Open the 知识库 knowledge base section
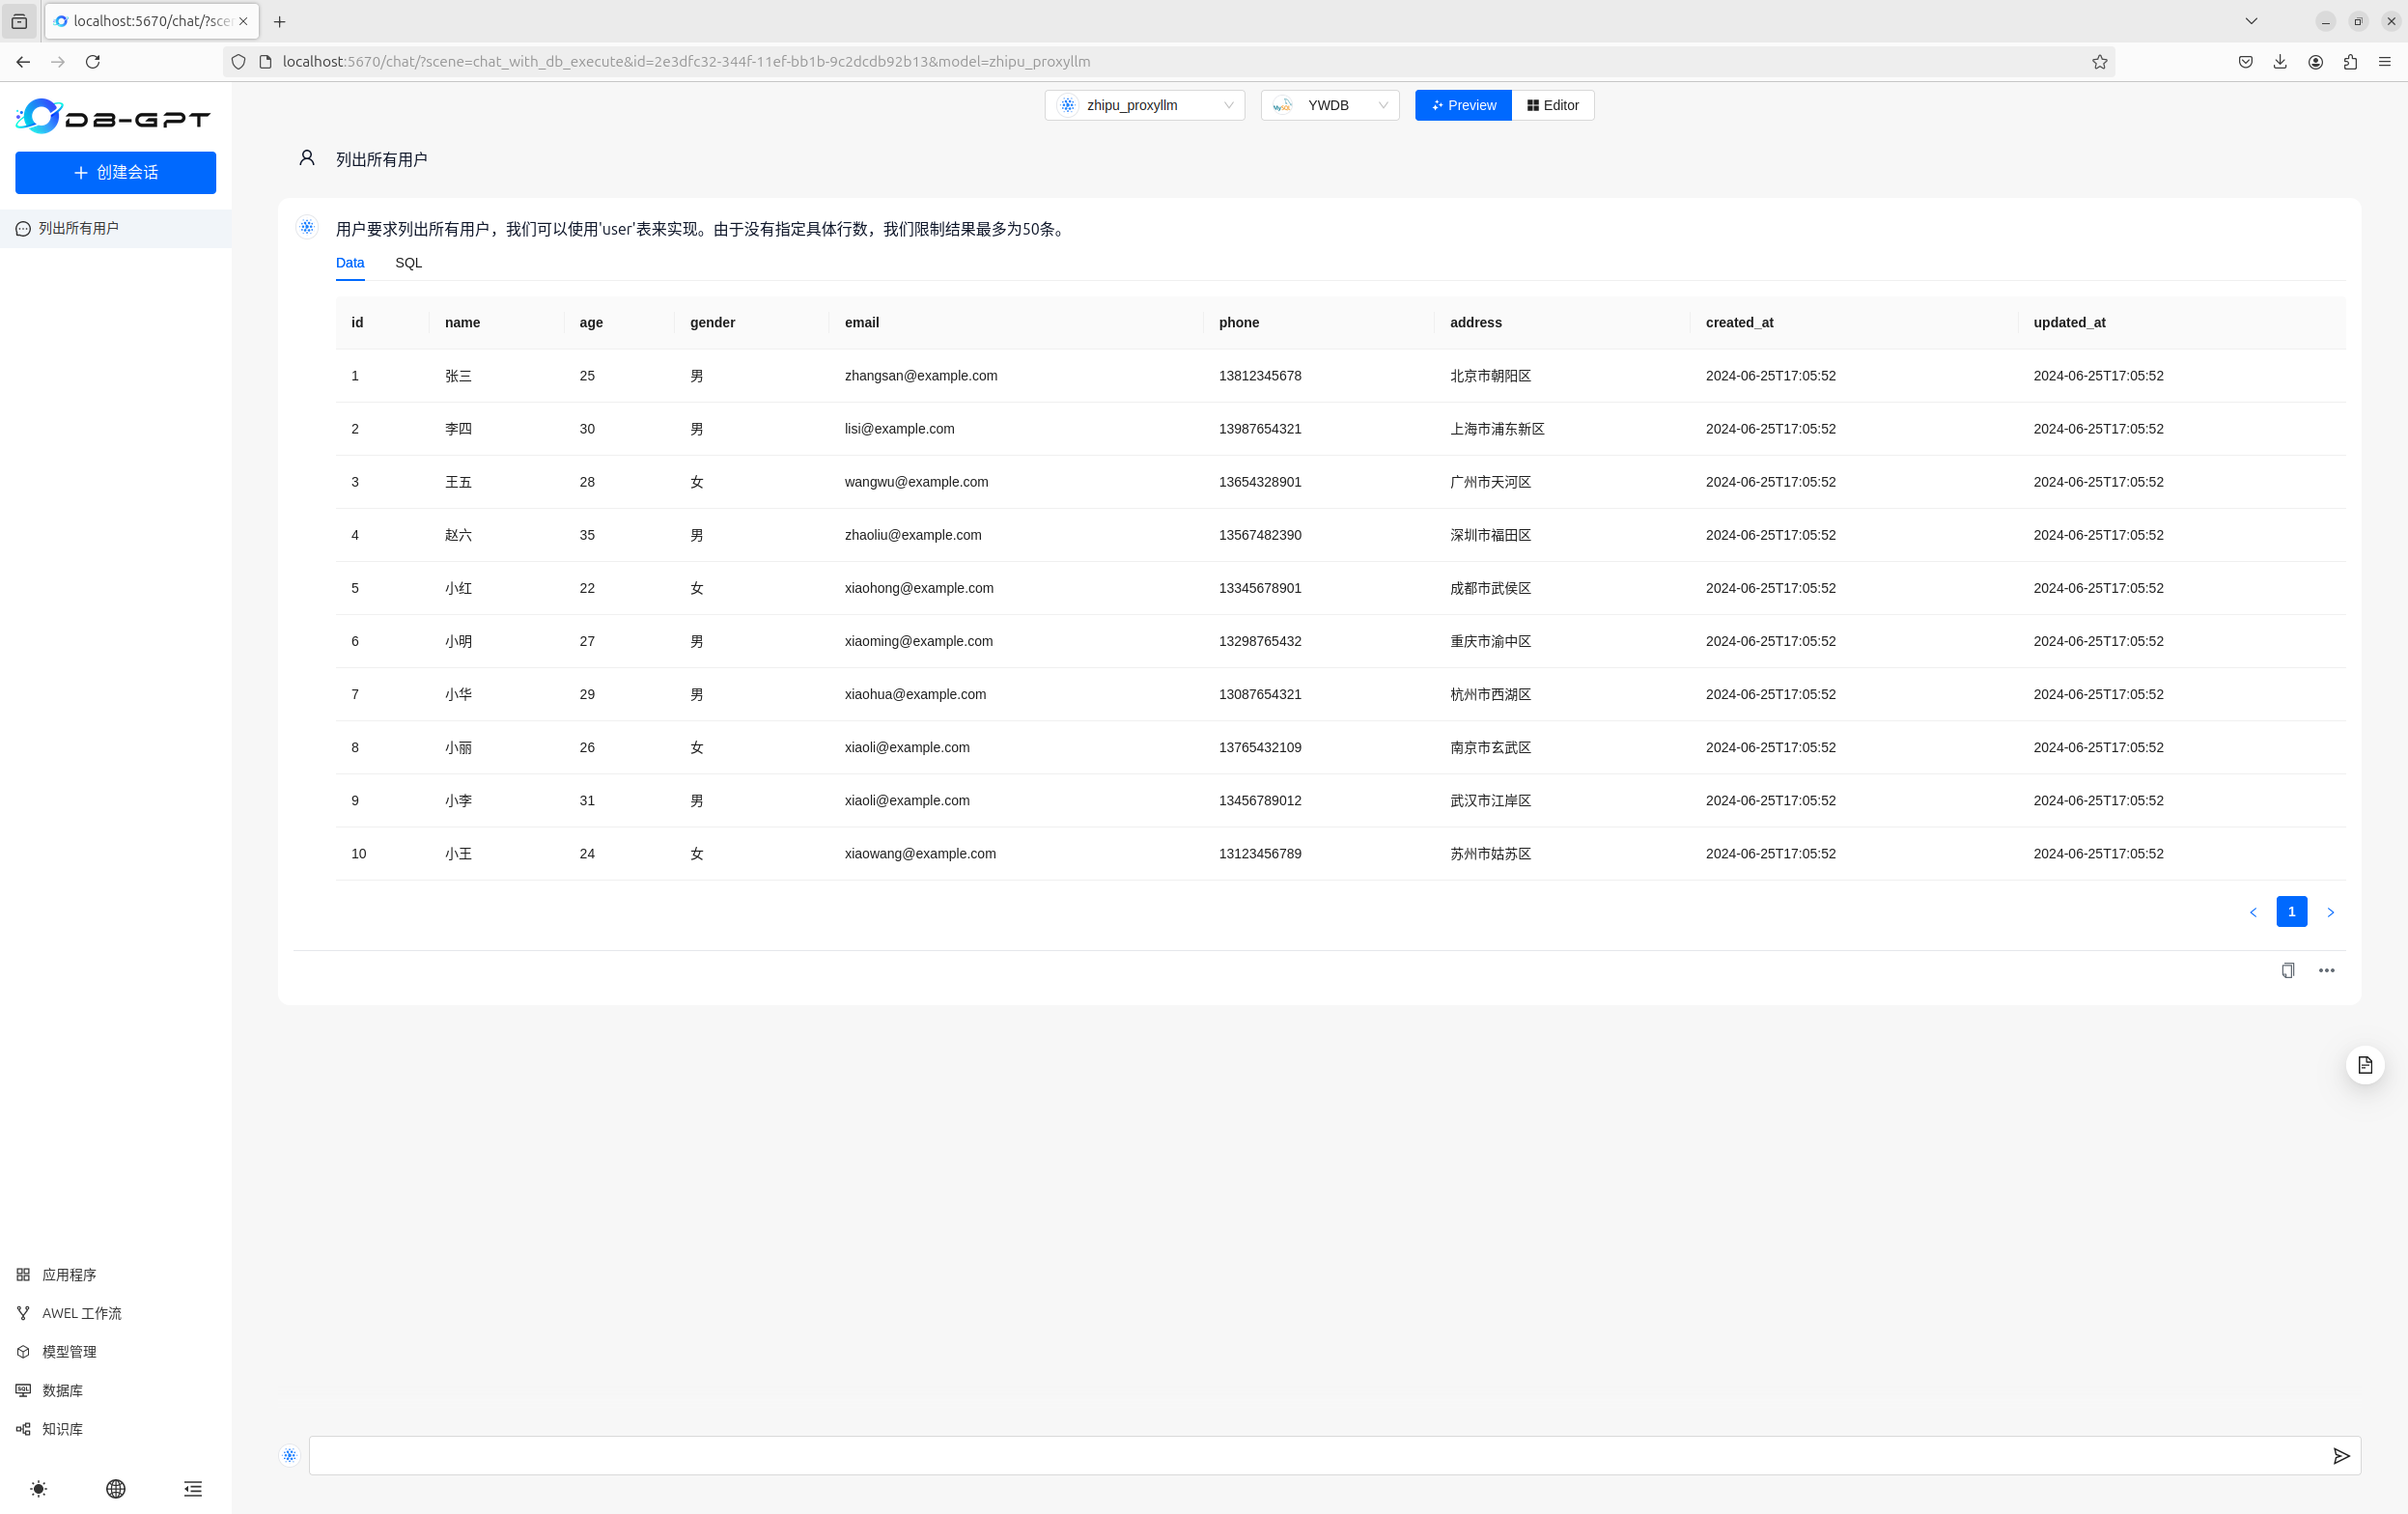This screenshot has height=1514, width=2408. pyautogui.click(x=62, y=1428)
